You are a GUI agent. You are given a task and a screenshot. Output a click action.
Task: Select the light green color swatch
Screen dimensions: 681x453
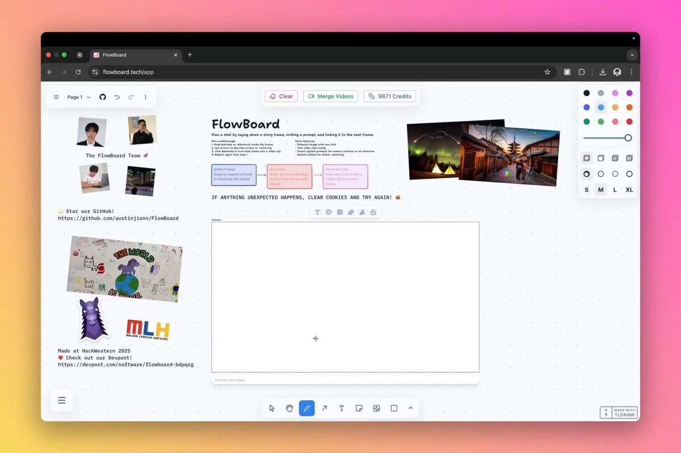601,121
